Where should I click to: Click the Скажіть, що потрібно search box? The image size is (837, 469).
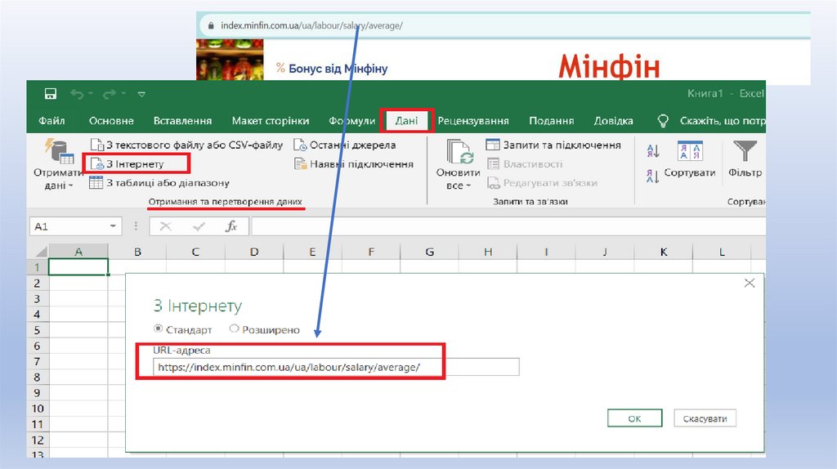click(723, 121)
